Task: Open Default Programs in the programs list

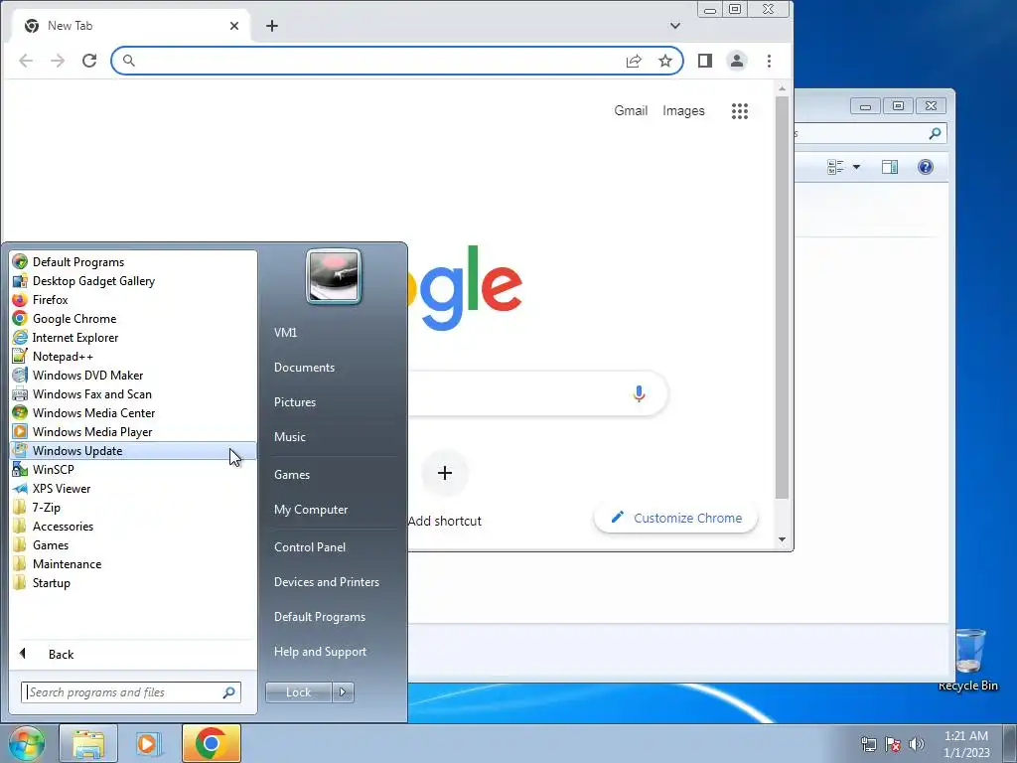Action: 133,262
